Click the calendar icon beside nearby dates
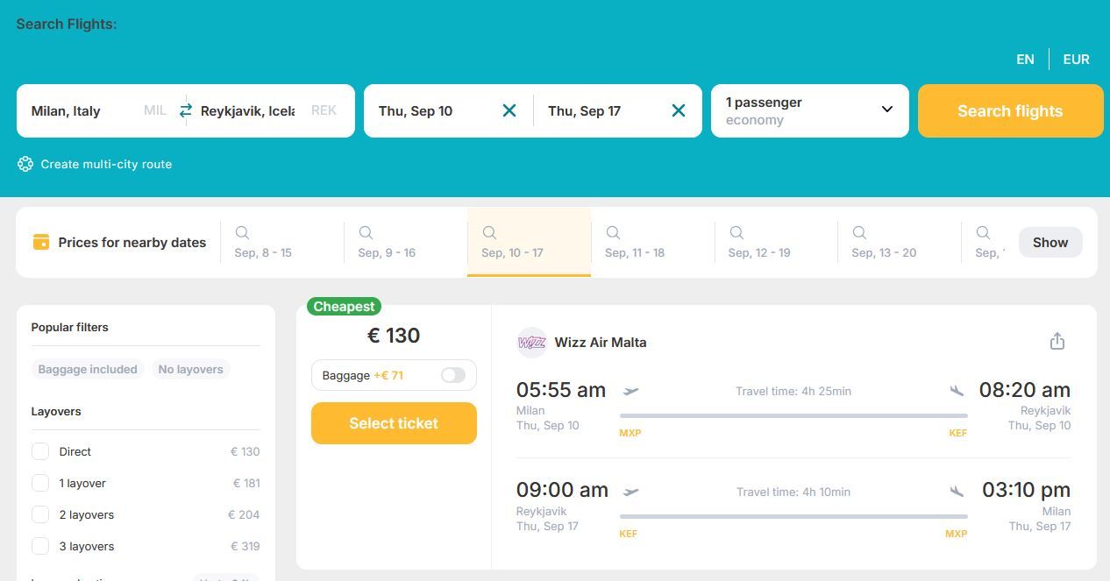1110x581 pixels. [41, 242]
